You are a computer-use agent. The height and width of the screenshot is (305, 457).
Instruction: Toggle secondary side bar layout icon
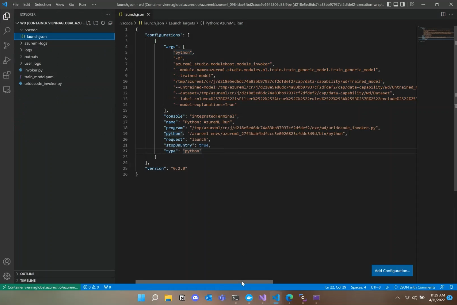coord(403,4)
